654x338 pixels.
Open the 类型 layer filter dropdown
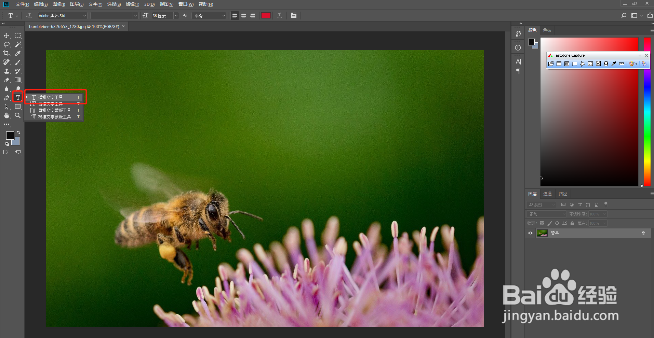pos(542,205)
